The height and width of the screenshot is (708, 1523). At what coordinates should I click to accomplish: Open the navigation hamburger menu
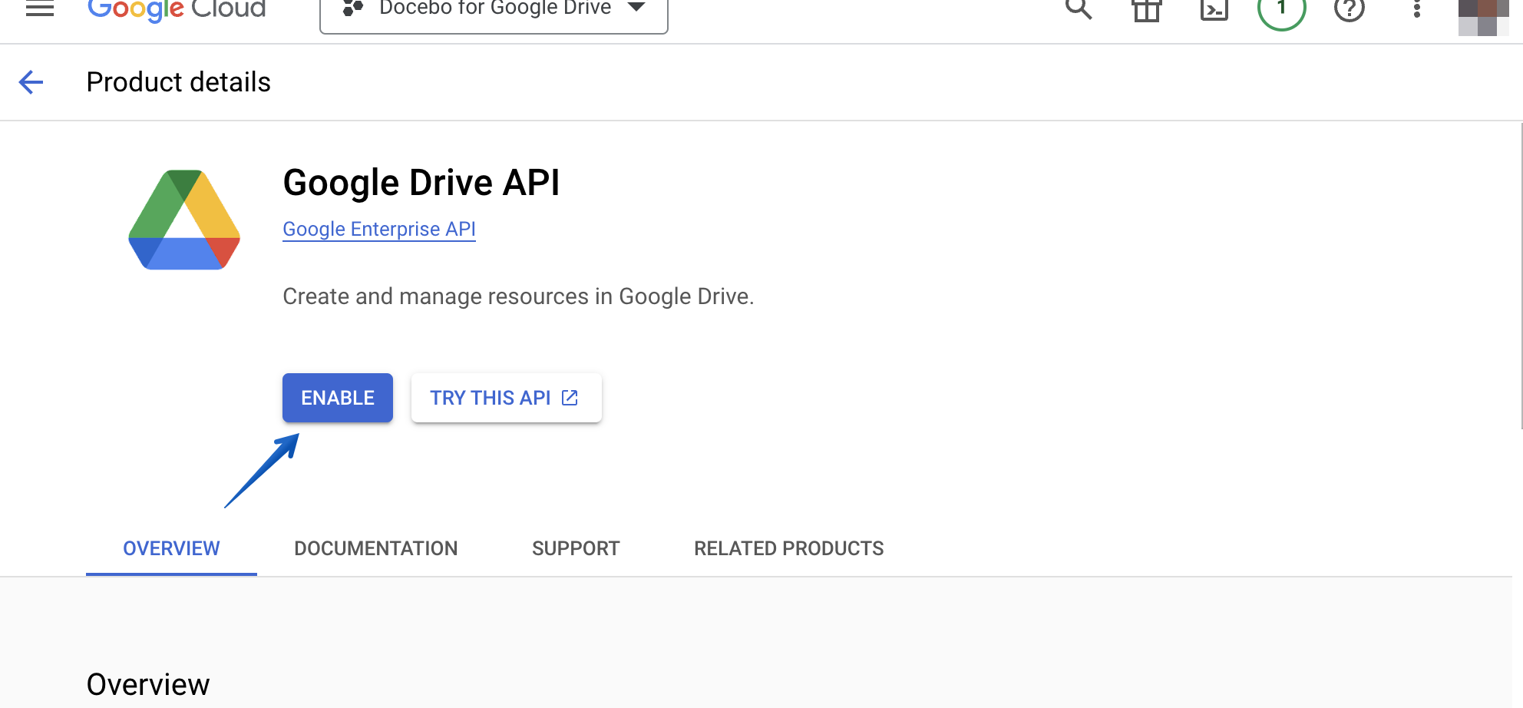coord(39,9)
